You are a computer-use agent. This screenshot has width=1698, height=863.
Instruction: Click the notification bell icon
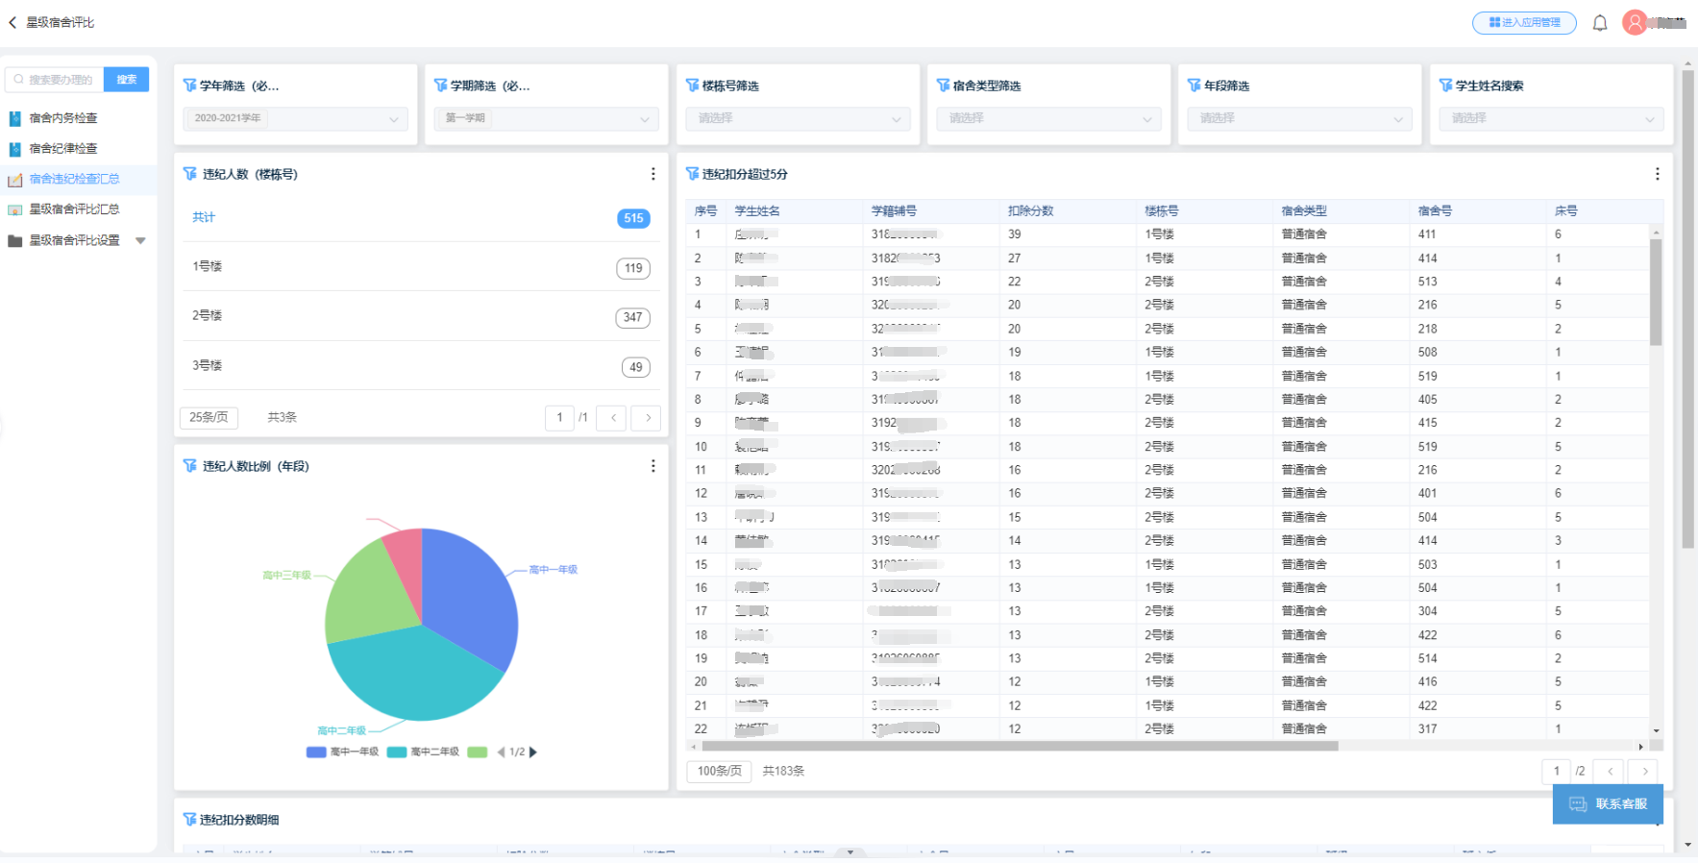[x=1600, y=23]
